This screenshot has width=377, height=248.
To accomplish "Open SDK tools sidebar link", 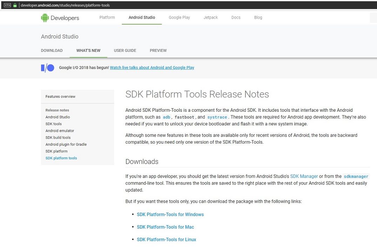I will (54, 124).
